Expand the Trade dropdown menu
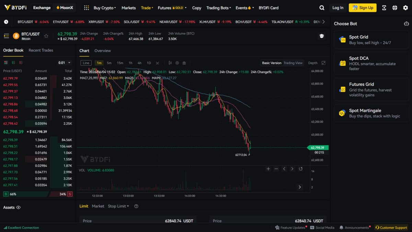 [x=147, y=8]
